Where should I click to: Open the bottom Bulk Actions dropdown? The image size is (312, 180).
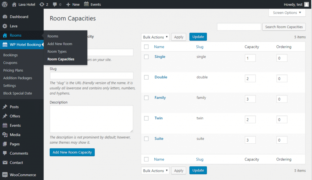(x=155, y=171)
